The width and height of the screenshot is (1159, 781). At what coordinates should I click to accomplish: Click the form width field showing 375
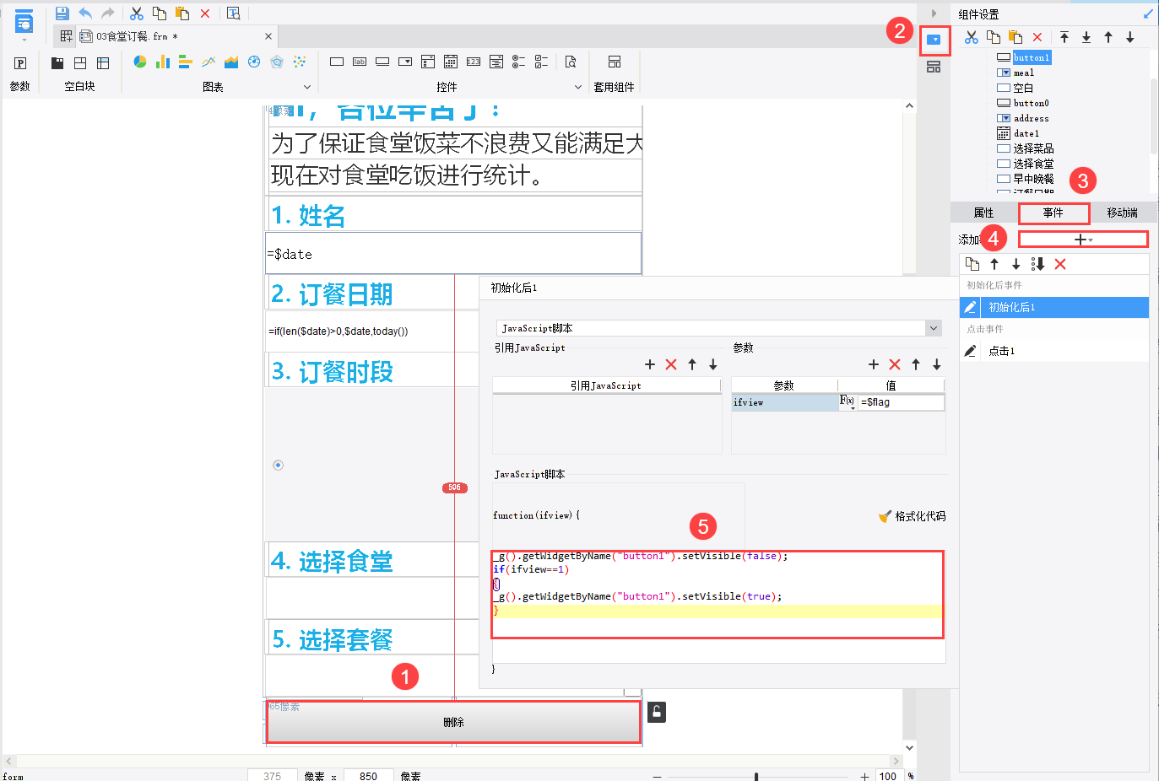pyautogui.click(x=272, y=776)
